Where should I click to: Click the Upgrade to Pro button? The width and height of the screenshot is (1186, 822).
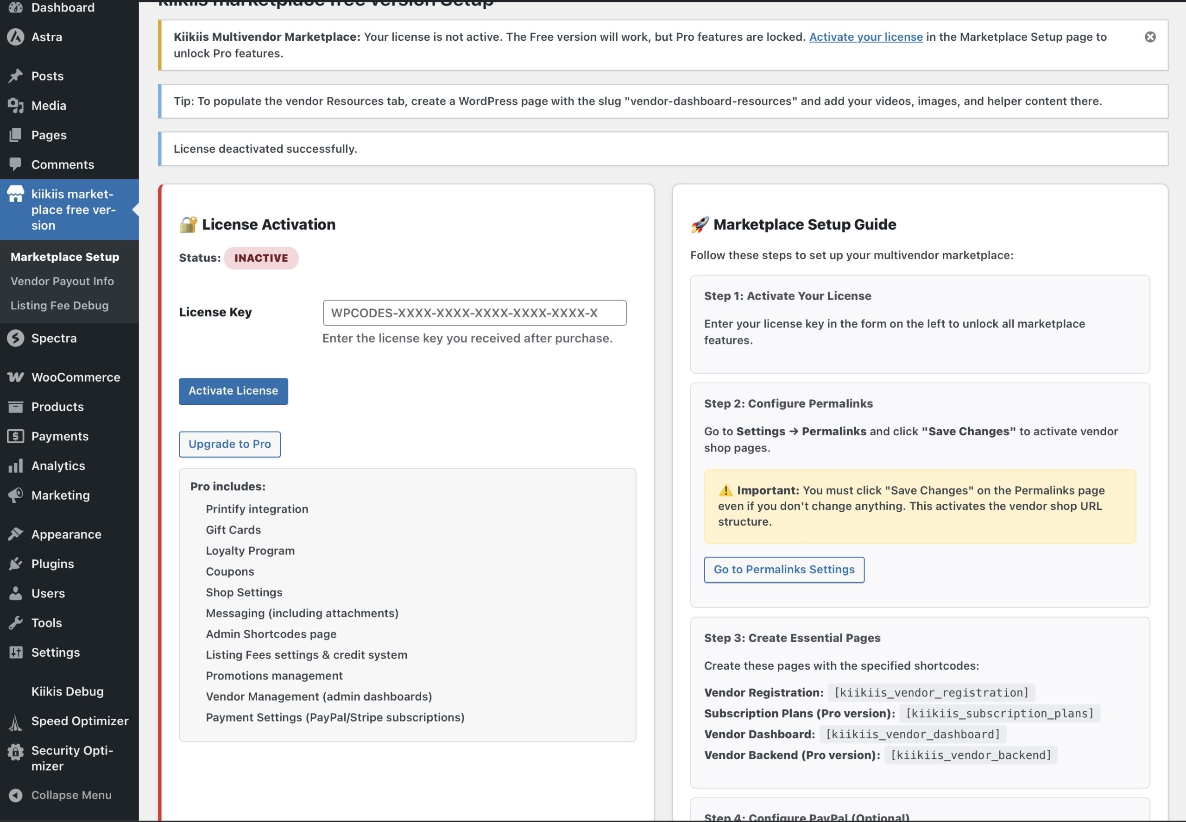coord(230,444)
